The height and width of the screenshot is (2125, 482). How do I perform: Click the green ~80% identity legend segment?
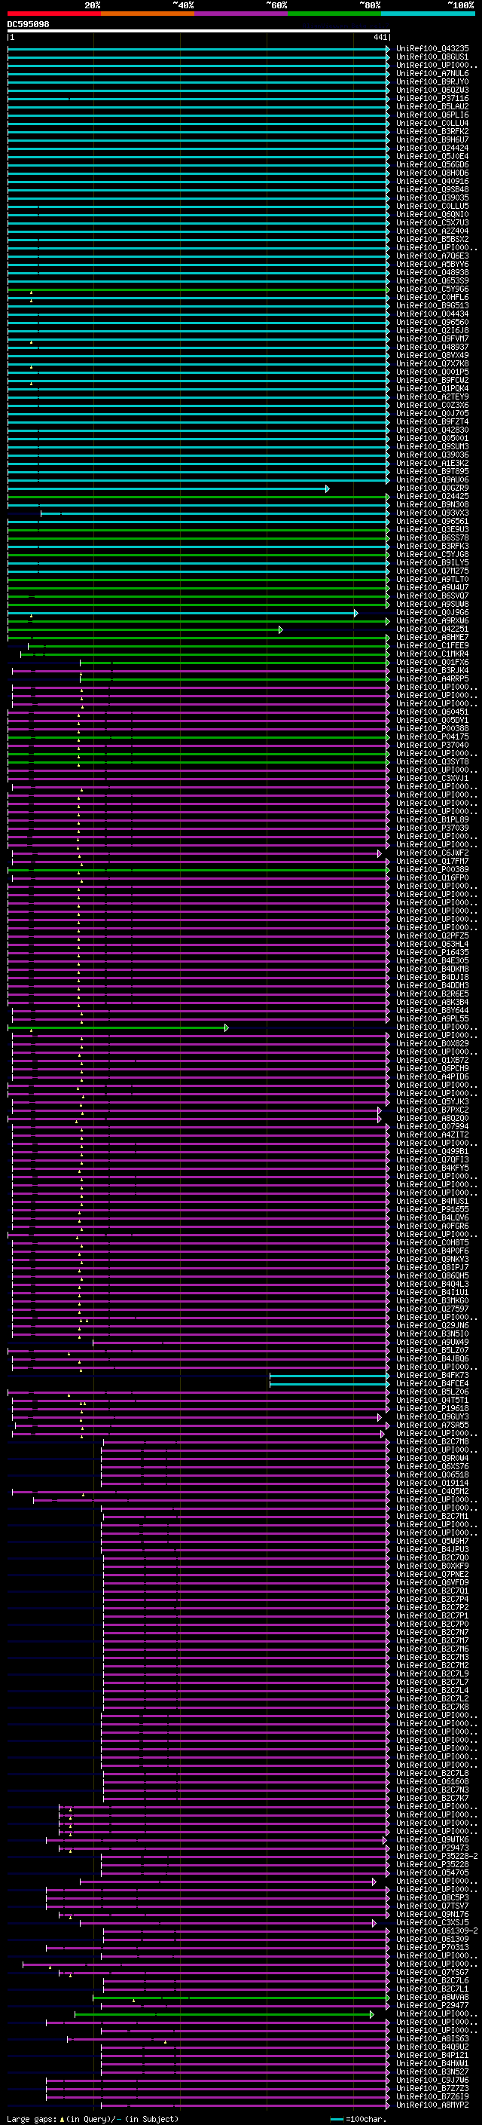[334, 14]
